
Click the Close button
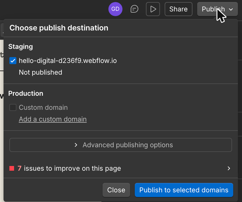pos(116,190)
